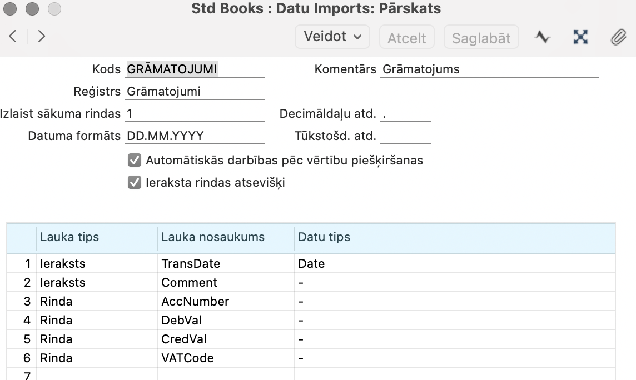Uncheck Automātiskās darbības pēc vērtību piešķiršanas

point(135,161)
